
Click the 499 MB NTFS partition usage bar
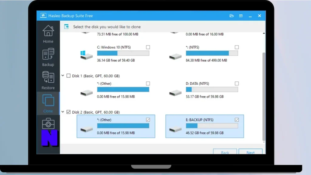(212, 53)
